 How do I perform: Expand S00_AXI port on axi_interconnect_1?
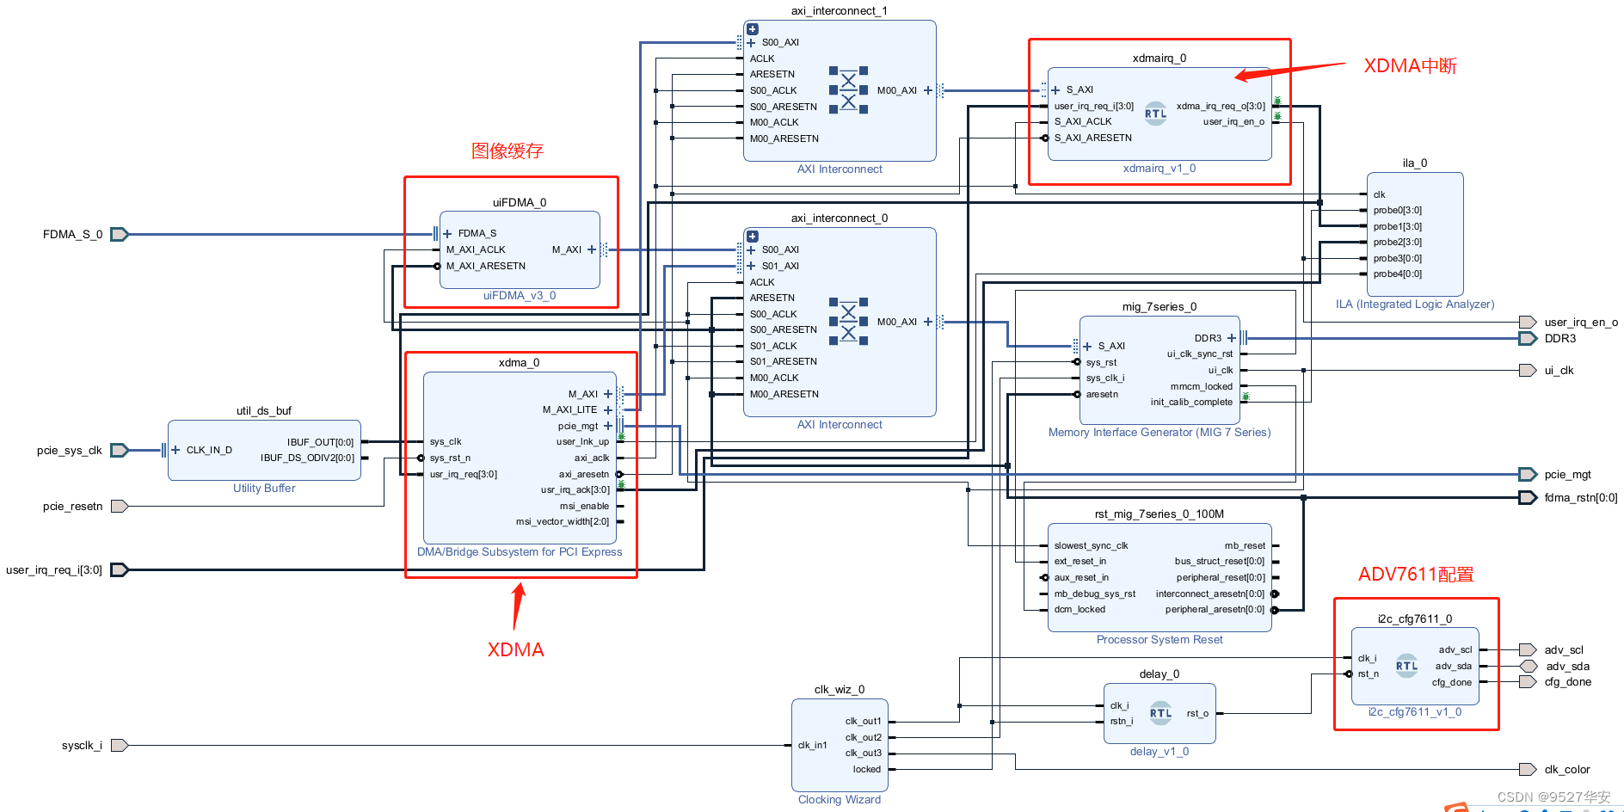click(x=751, y=43)
